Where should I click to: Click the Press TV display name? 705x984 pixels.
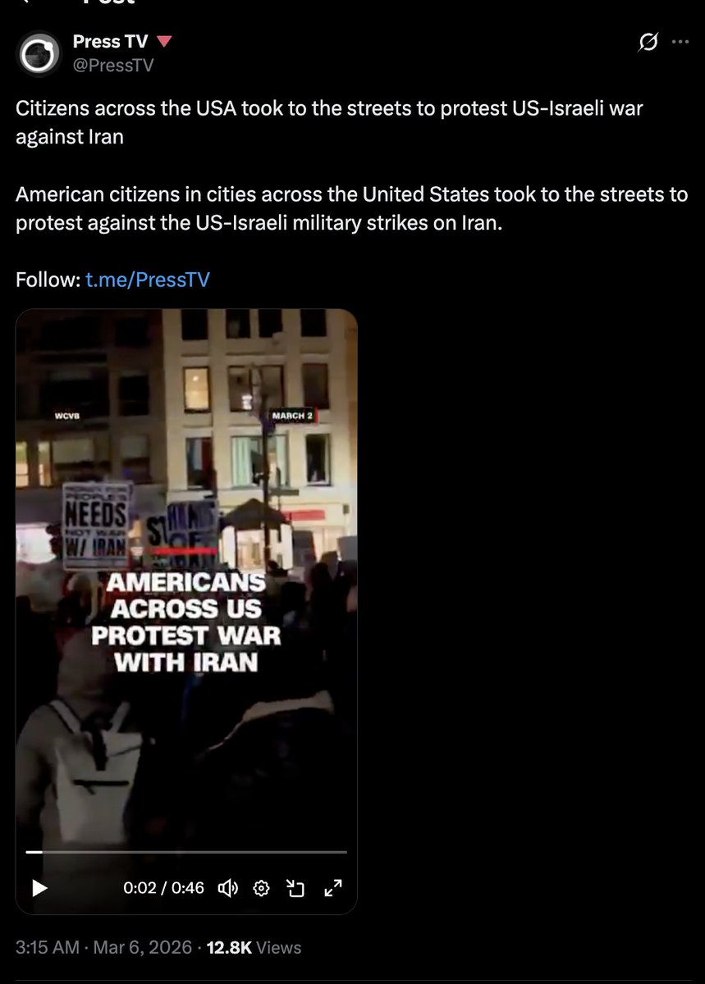pyautogui.click(x=110, y=42)
